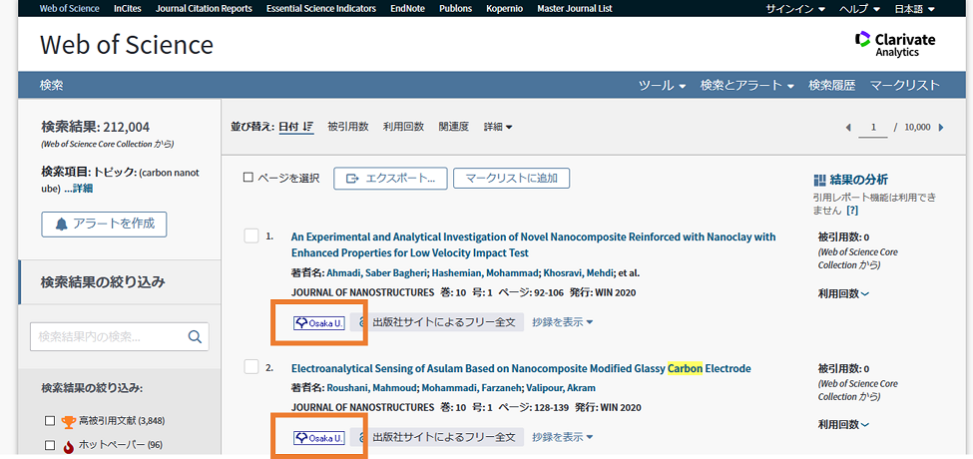
Task: Click the help [?] link for citation report
Action: [x=852, y=211]
